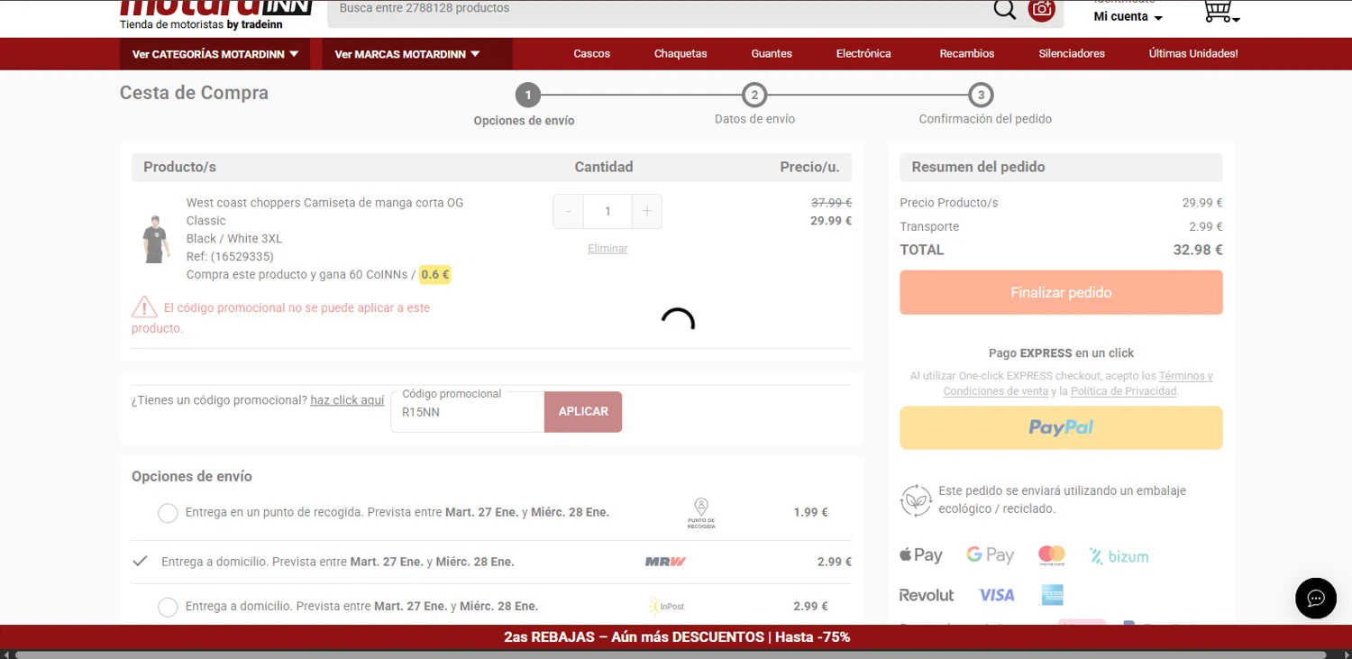Screen dimensions: 1352x659
Task: Open the shopping cart icon
Action: tap(1220, 11)
